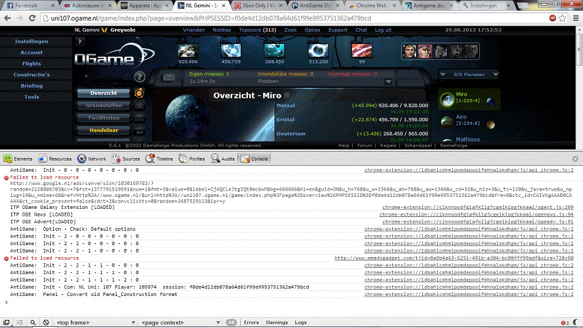Click the trade icon beside the Handelaar button
The height and width of the screenshot is (328, 583).
tap(139, 130)
